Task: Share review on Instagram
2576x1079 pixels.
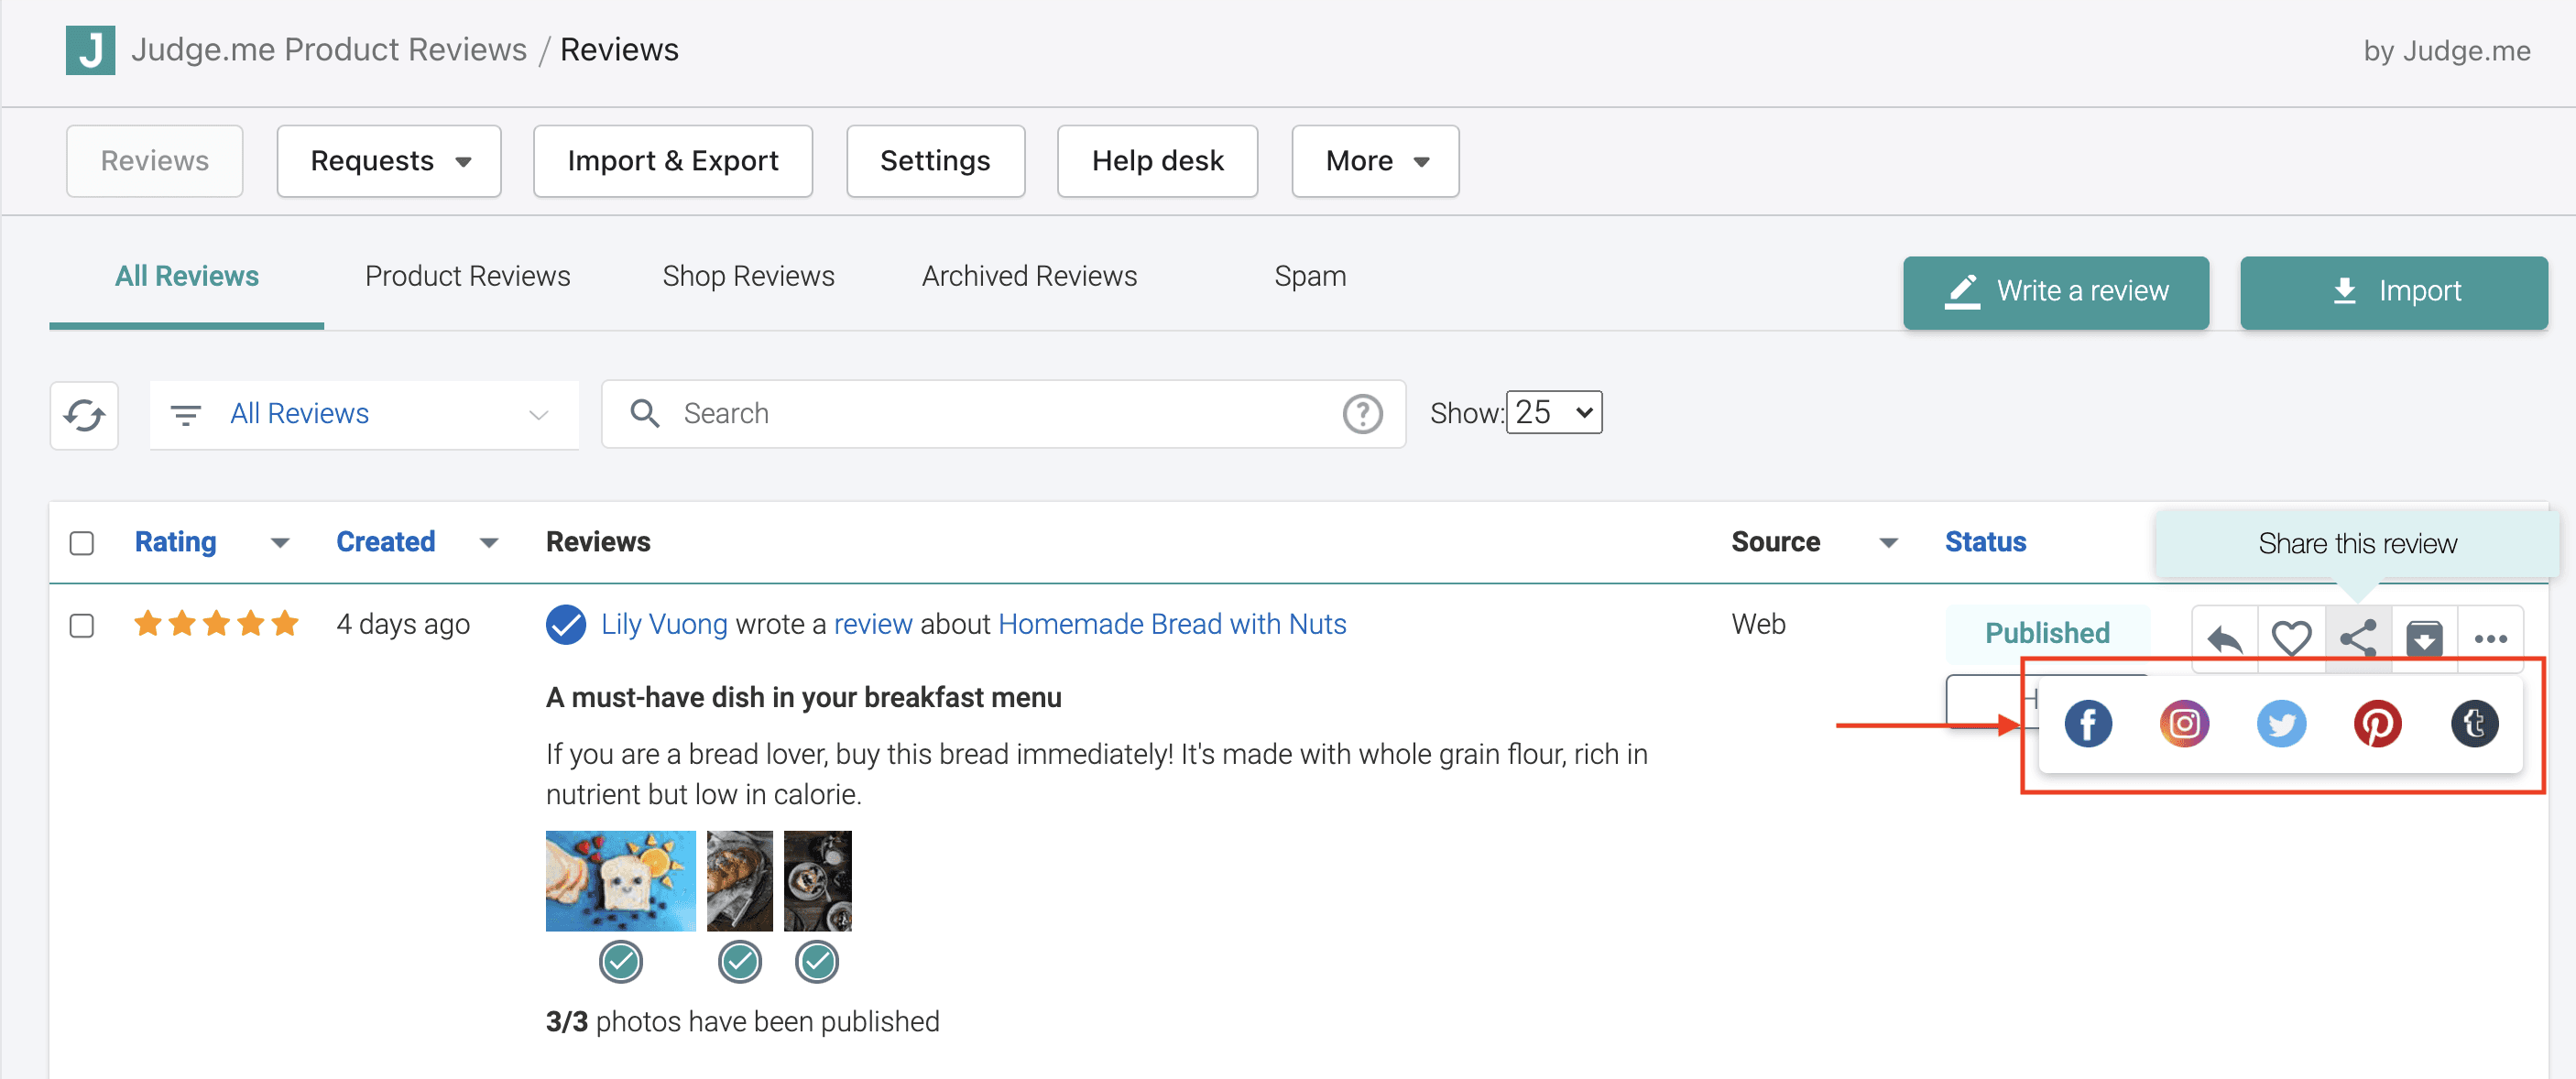Action: (x=2184, y=724)
